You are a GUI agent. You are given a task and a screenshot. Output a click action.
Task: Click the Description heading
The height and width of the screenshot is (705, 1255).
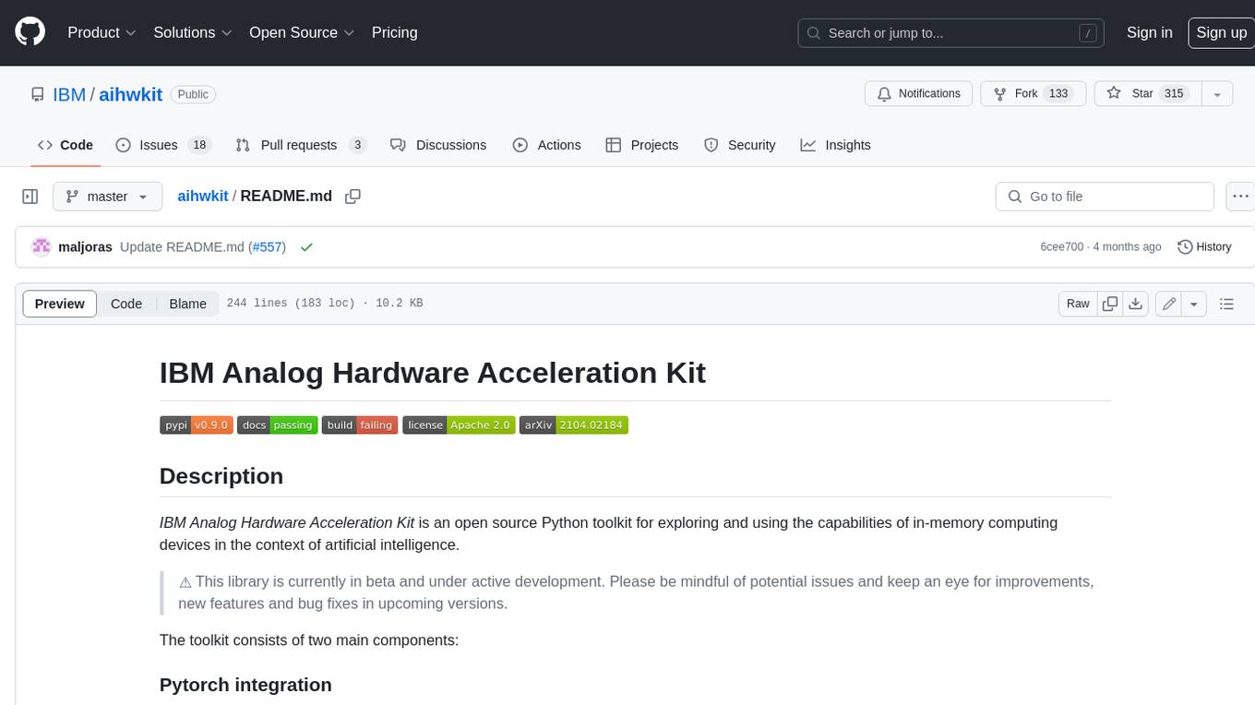point(221,476)
